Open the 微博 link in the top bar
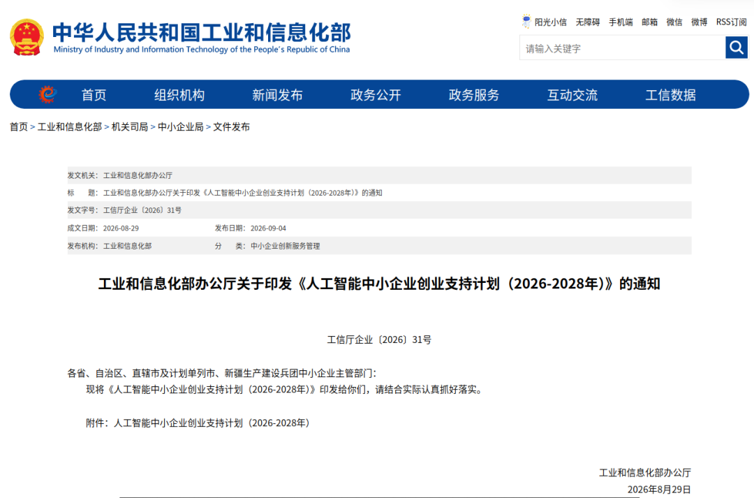 pyautogui.click(x=699, y=22)
